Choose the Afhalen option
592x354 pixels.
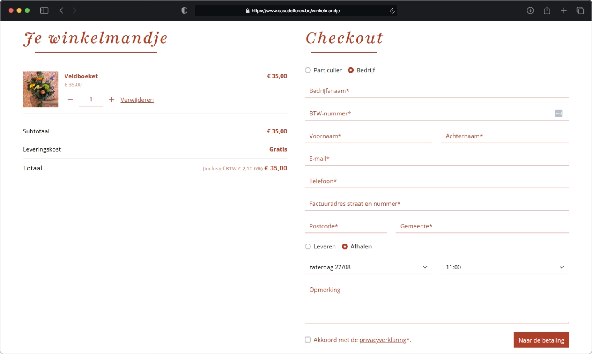345,246
